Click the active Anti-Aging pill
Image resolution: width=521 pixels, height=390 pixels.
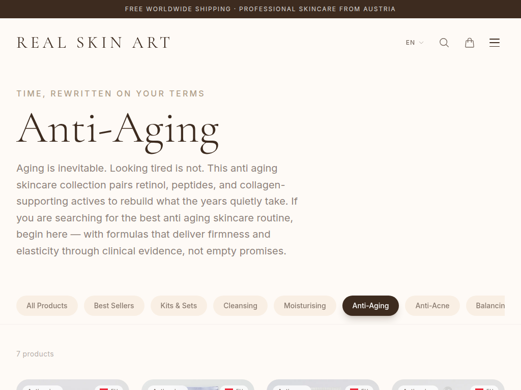pos(370,306)
